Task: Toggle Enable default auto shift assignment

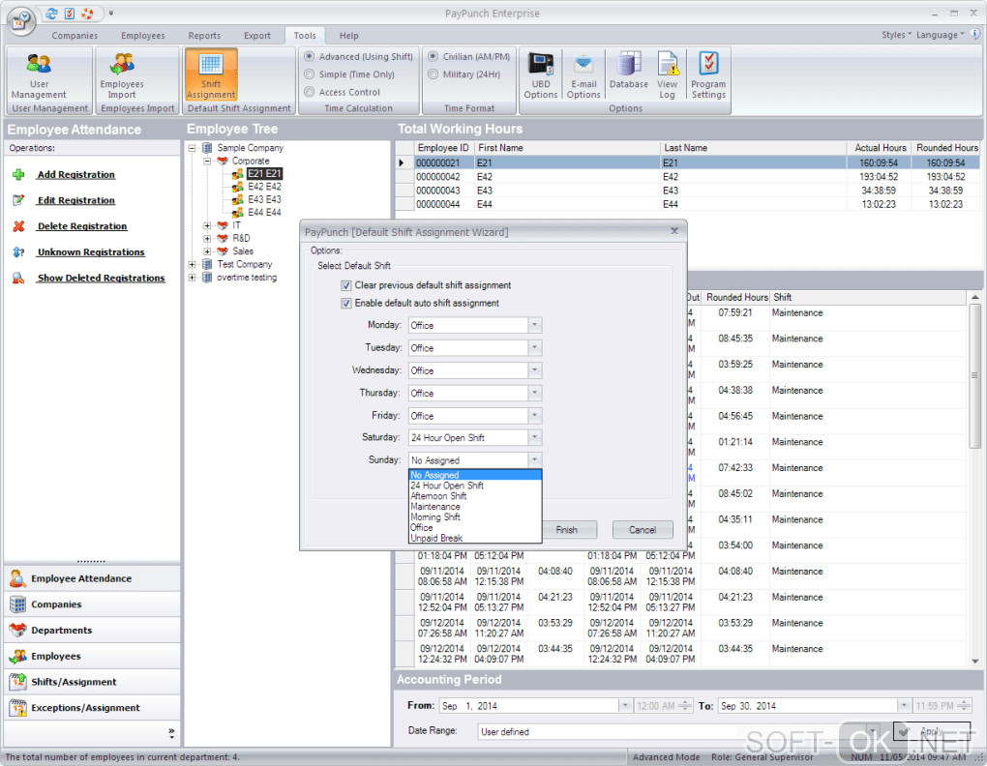Action: pyautogui.click(x=346, y=303)
